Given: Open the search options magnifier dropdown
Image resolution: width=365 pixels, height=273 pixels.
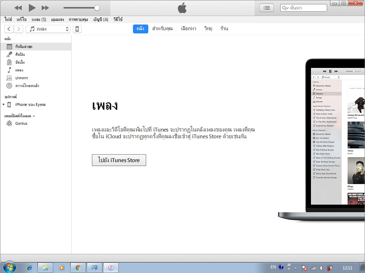Looking at the screenshot, I should pos(286,8).
